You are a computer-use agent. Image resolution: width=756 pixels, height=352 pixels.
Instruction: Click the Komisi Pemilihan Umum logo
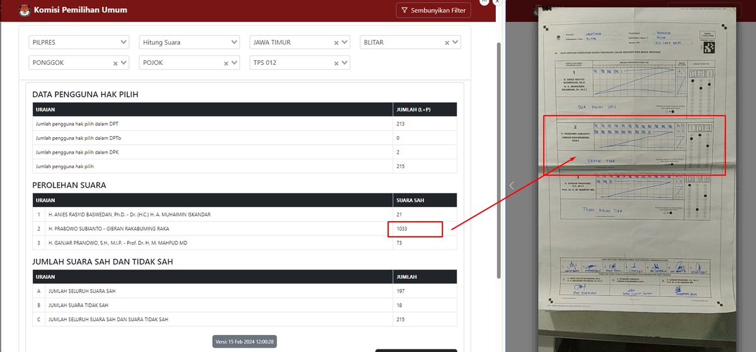pyautogui.click(x=26, y=10)
